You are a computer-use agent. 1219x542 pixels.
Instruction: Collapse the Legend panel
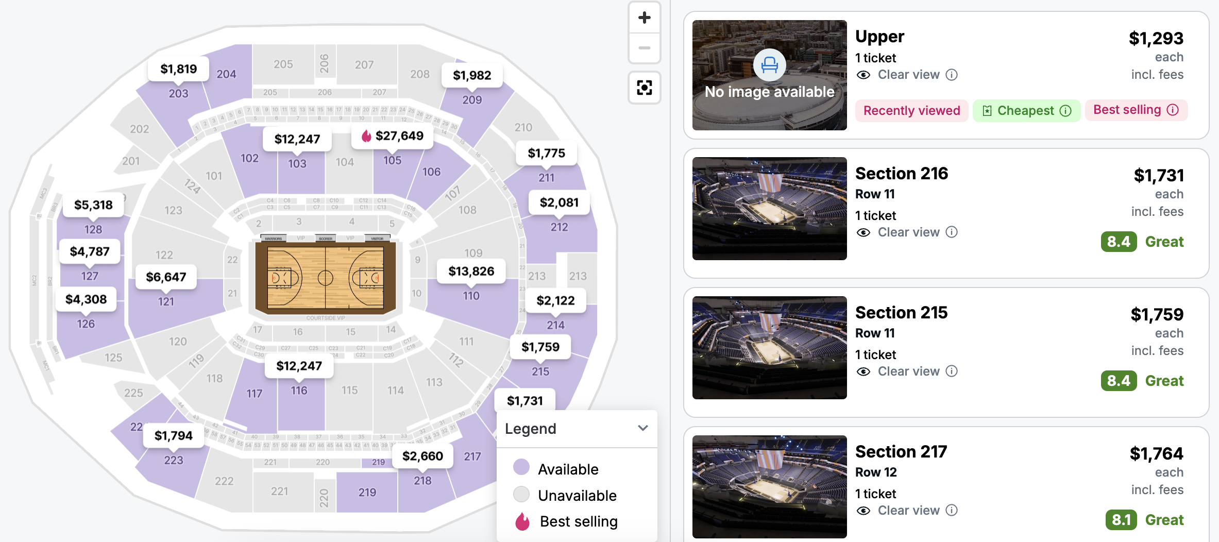click(x=642, y=428)
